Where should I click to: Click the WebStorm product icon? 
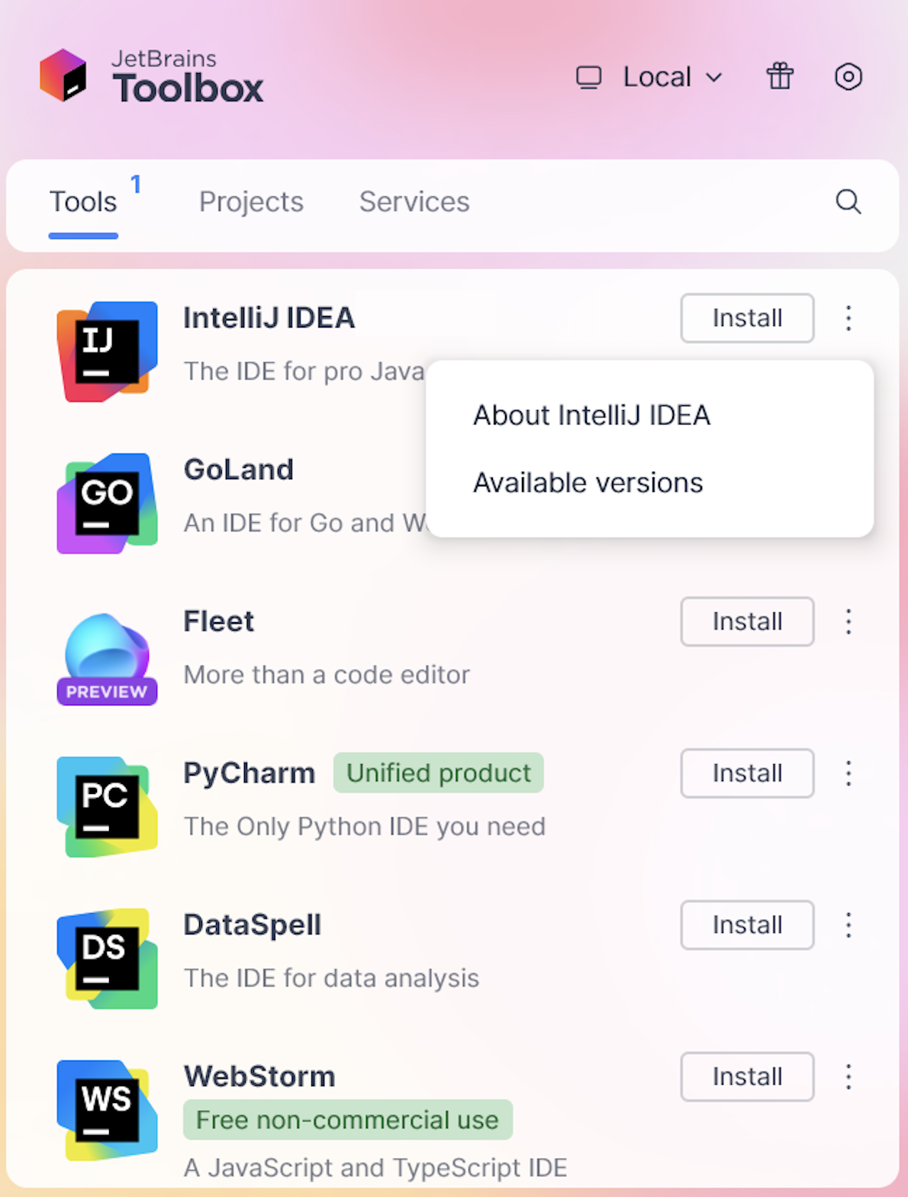[x=107, y=1109]
